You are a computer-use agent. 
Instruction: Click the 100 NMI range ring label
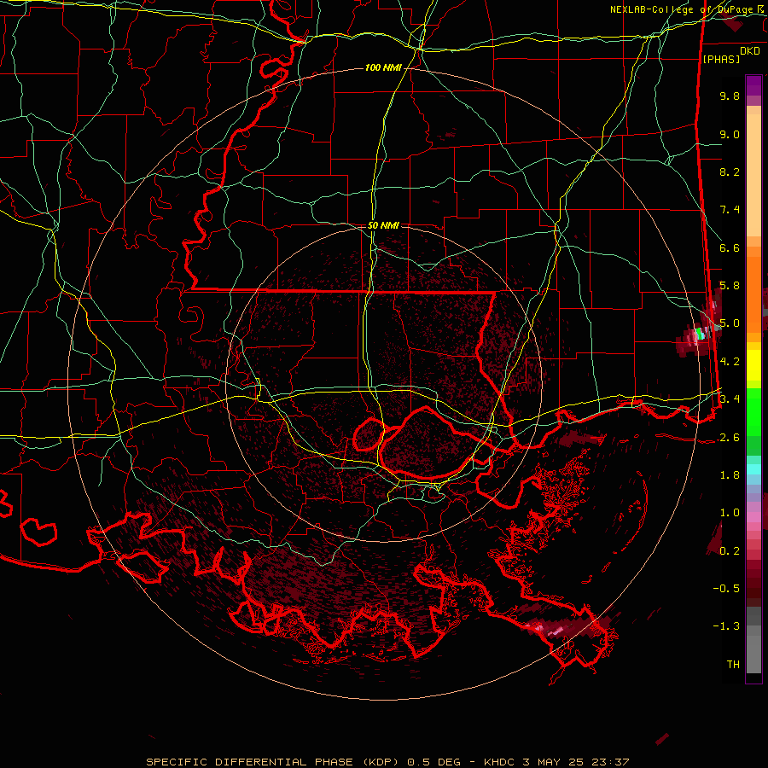coord(383,67)
